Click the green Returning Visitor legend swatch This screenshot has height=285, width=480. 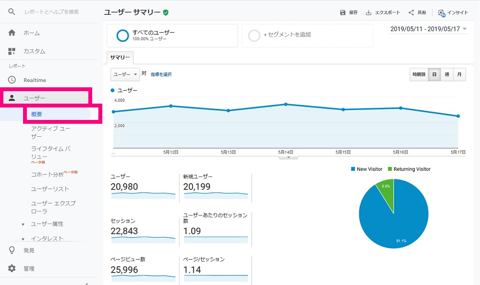pyautogui.click(x=390, y=169)
